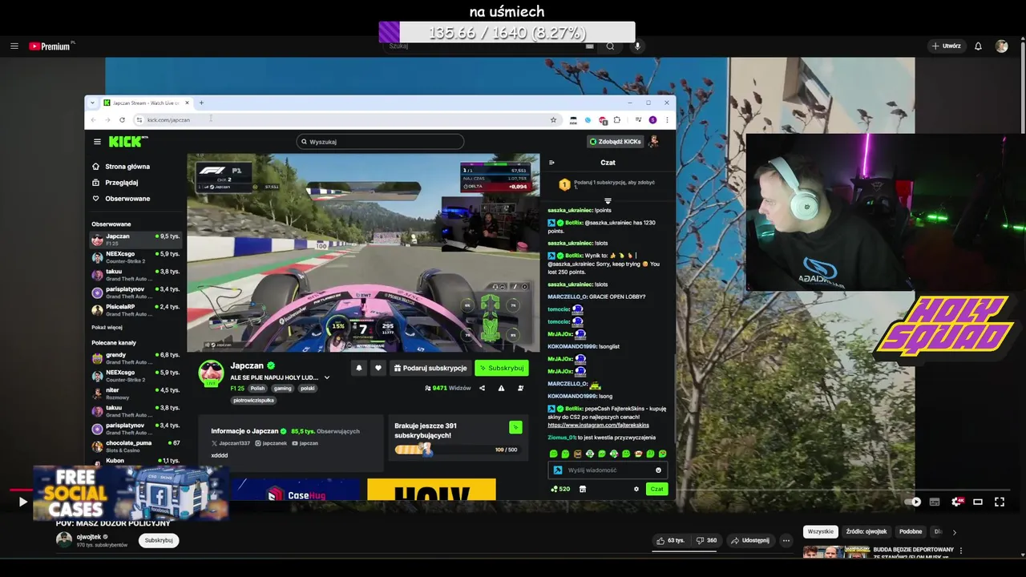Open the YouTube account avatar menu
The image size is (1026, 577).
coord(1001,46)
